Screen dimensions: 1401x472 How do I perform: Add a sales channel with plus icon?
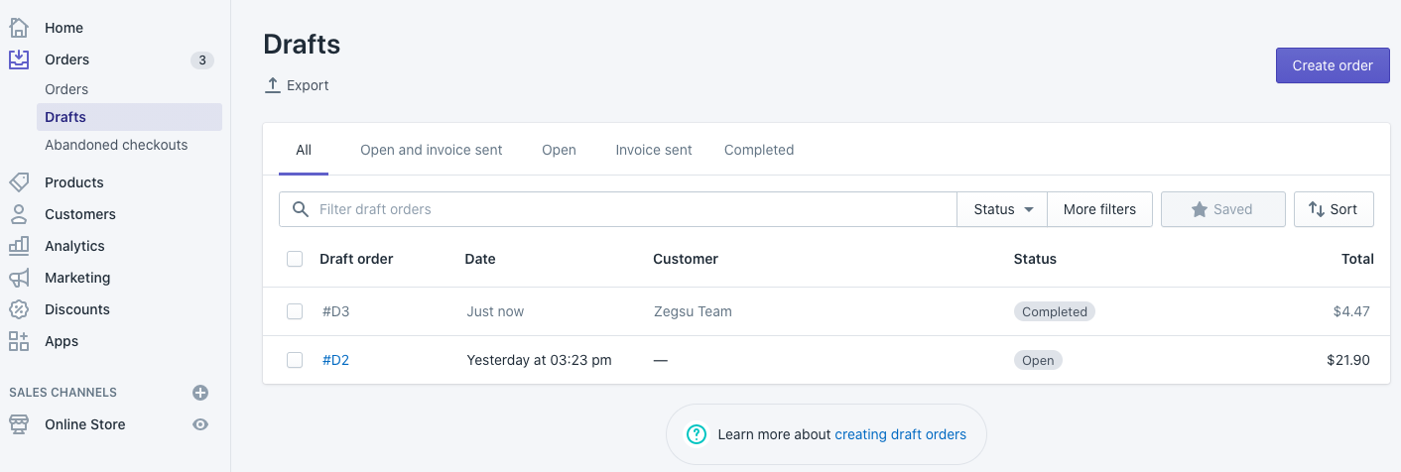point(200,393)
